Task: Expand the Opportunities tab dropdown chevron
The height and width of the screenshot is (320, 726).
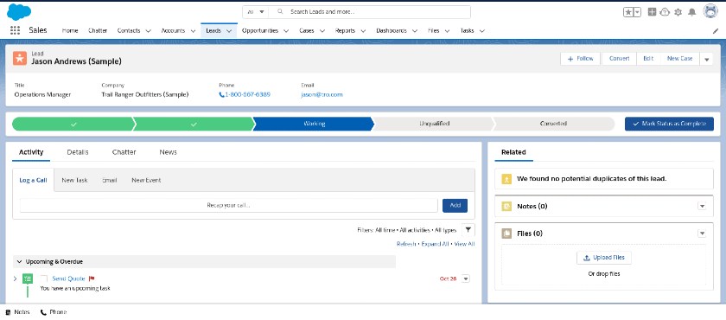Action: tap(286, 31)
